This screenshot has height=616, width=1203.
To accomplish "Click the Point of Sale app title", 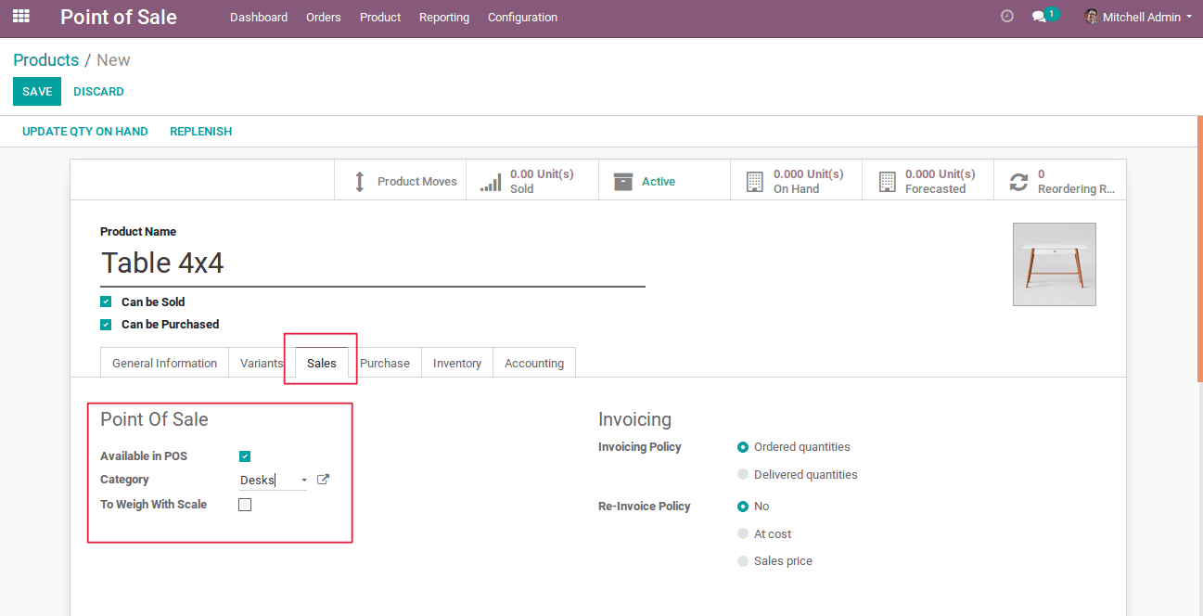I will [119, 17].
